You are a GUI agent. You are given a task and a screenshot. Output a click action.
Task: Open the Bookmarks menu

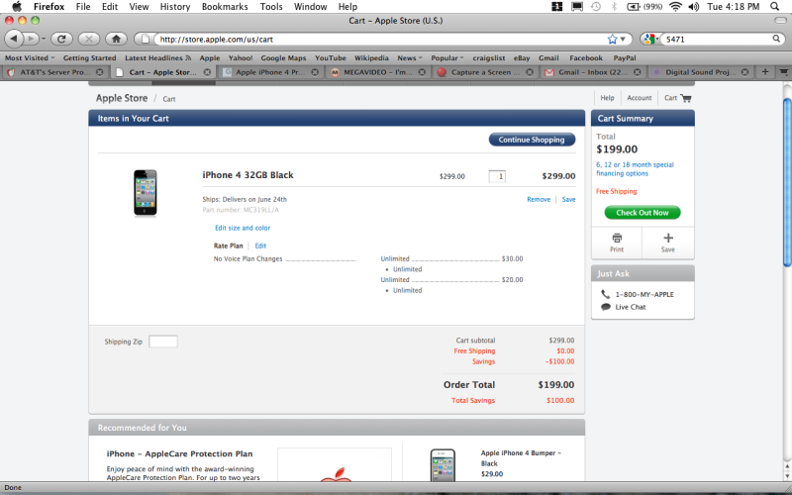coord(225,7)
